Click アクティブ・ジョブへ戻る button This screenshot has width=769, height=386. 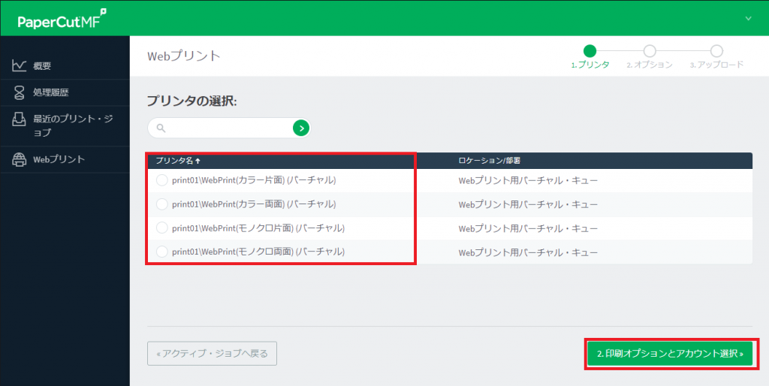(x=212, y=353)
